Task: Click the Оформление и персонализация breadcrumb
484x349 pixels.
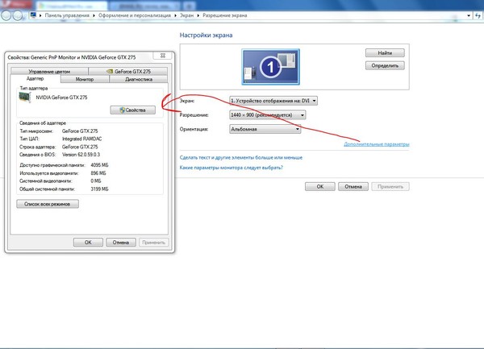Action: coord(135,15)
